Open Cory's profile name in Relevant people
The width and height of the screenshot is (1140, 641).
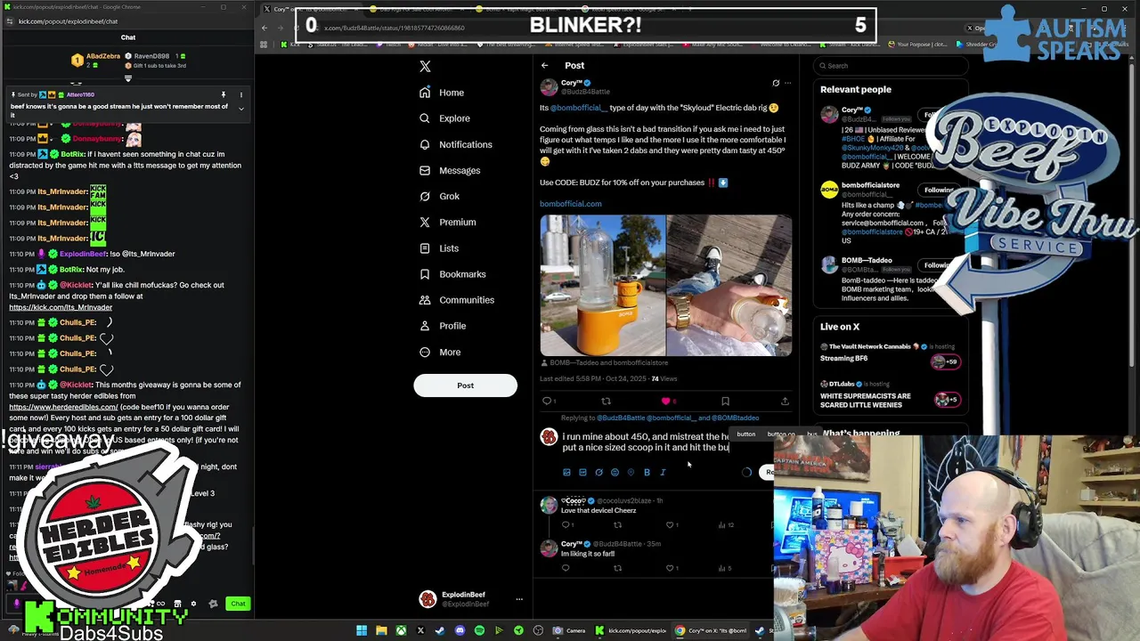[x=851, y=110]
